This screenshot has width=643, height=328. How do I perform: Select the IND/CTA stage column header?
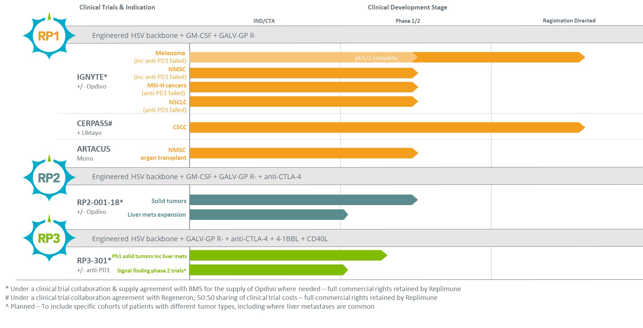click(264, 21)
